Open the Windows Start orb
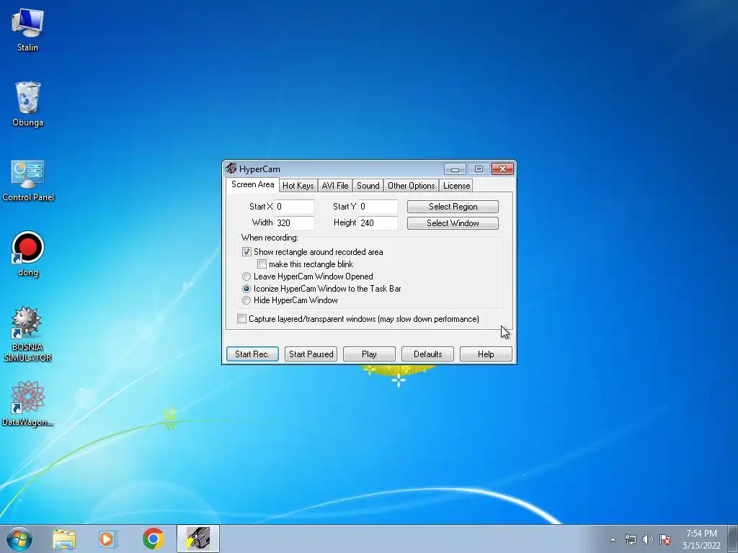Image resolution: width=738 pixels, height=553 pixels. click(x=19, y=539)
